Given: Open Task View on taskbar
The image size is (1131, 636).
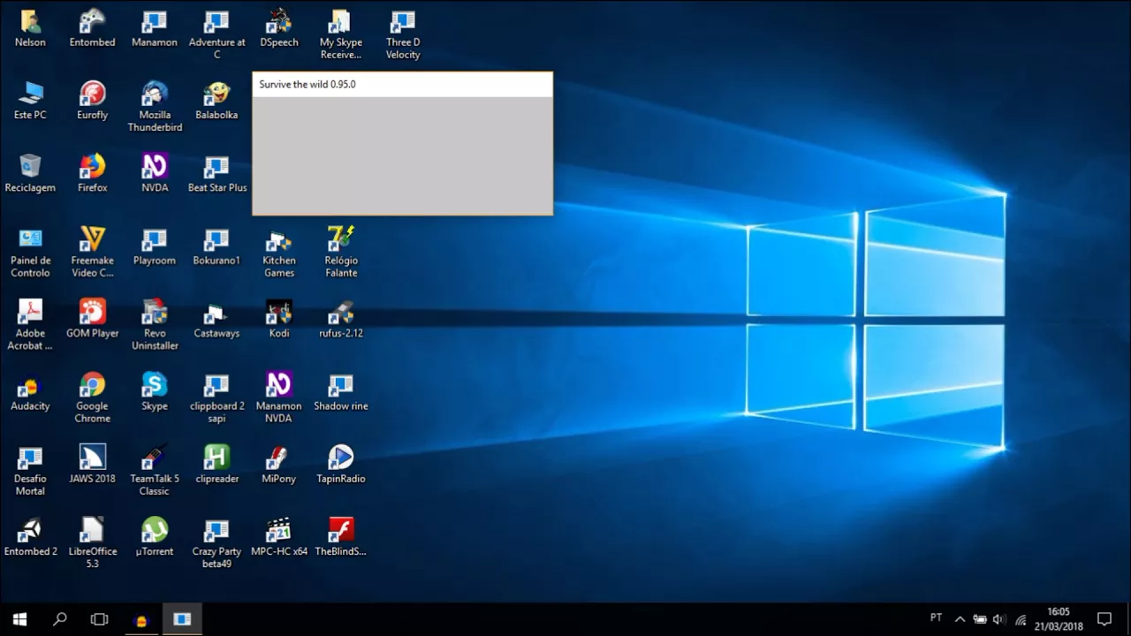Looking at the screenshot, I should [x=99, y=619].
